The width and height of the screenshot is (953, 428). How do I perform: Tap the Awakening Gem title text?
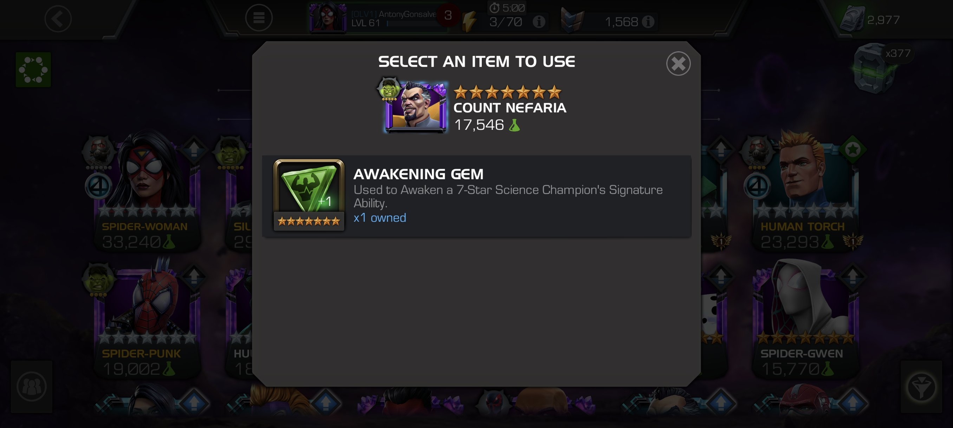coord(419,174)
